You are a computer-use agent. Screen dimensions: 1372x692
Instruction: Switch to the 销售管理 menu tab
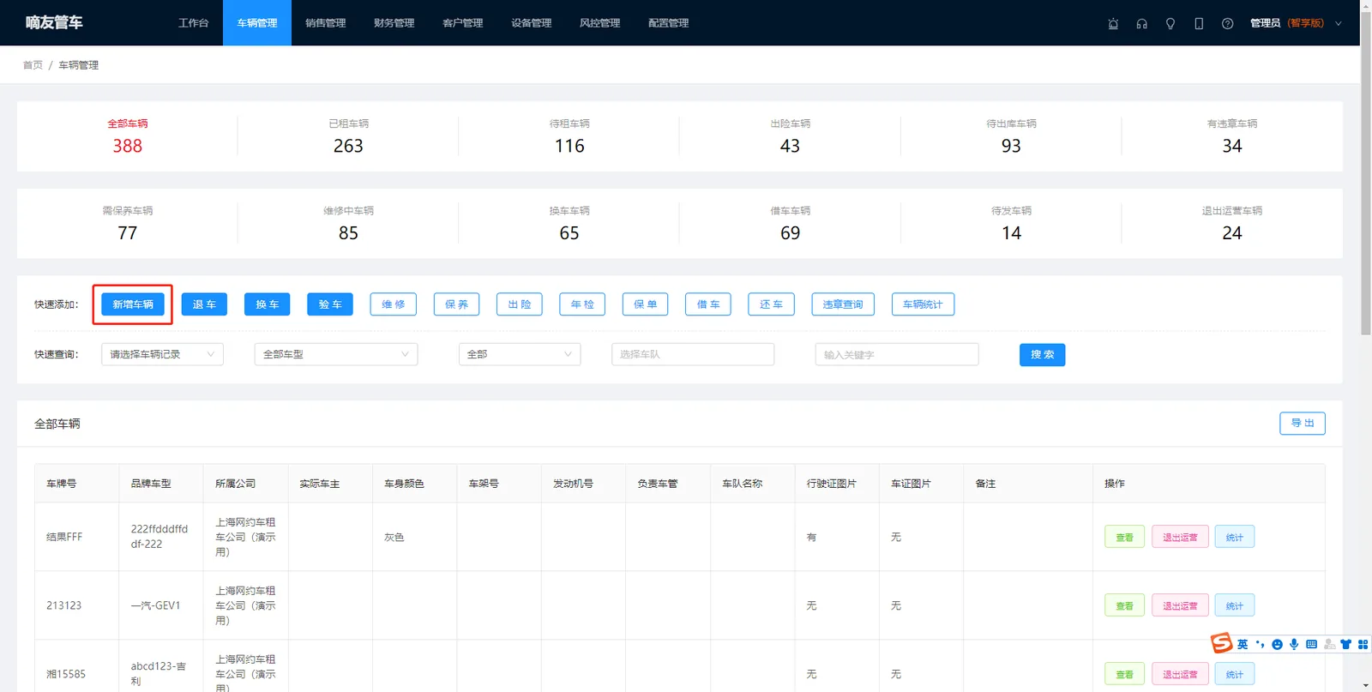click(x=326, y=23)
